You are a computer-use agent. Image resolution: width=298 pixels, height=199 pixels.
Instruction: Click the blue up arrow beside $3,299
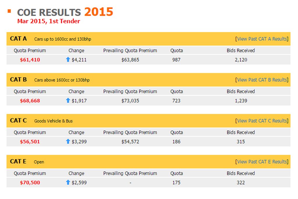pyautogui.click(x=68, y=141)
